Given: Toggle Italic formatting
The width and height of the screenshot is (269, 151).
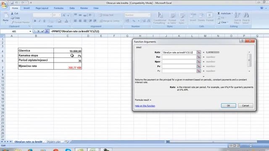Looking at the screenshot, I should (40, 21).
